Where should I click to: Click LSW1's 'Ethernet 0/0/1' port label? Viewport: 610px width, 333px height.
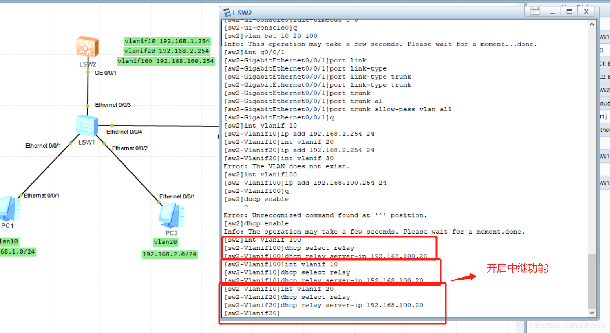pos(43,146)
